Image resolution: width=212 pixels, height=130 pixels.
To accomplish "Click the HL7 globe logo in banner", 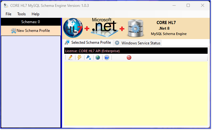I will coord(73,28).
